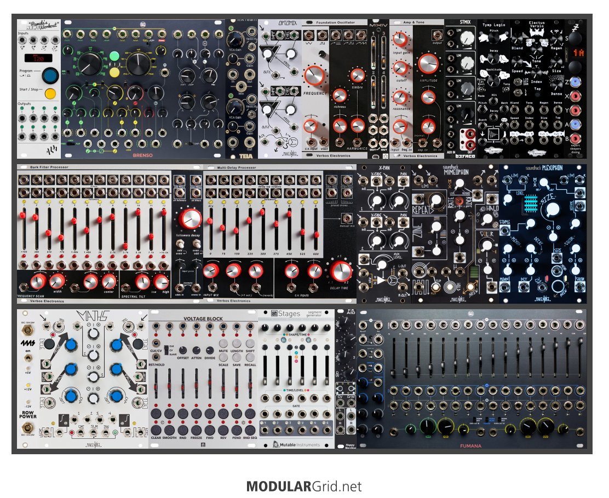Click the DIVIDE knob on Voltage Block

tap(210, 350)
